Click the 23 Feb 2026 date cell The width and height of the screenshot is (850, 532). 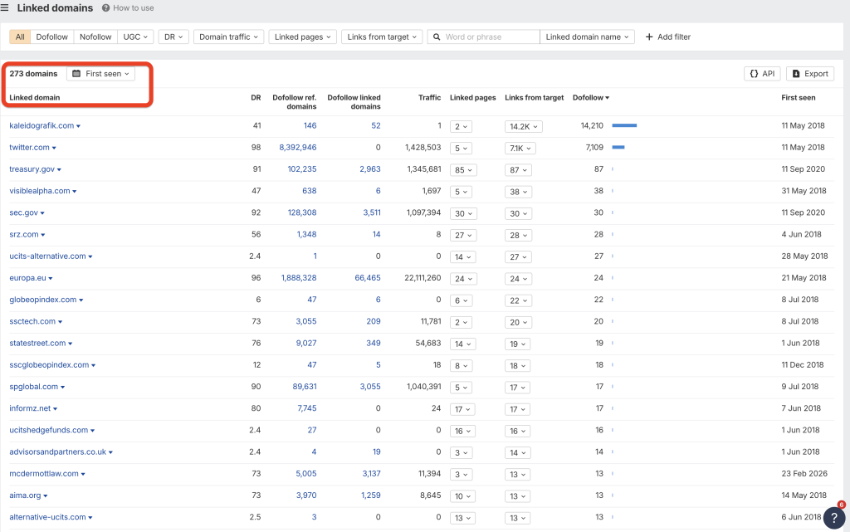click(x=804, y=474)
